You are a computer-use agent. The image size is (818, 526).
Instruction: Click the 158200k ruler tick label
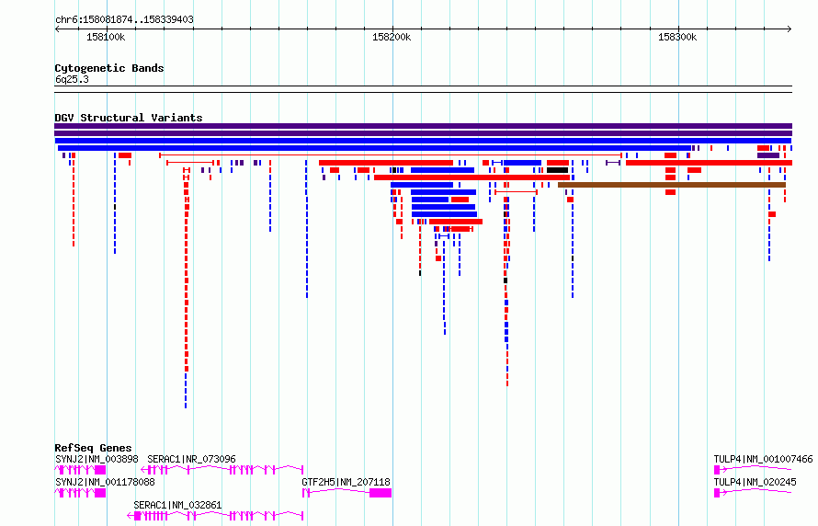(392, 37)
